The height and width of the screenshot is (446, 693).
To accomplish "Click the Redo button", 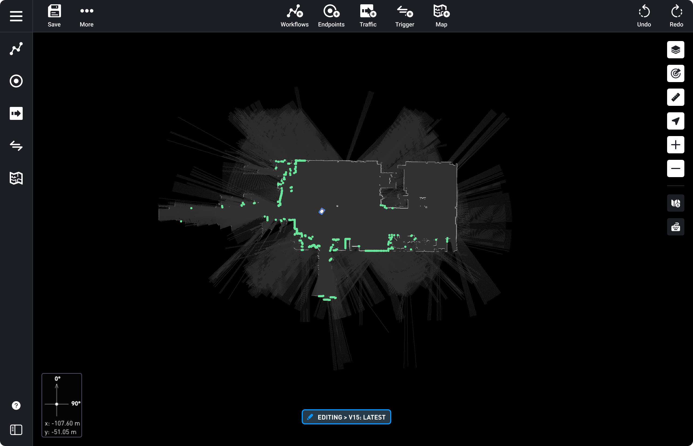I will click(x=676, y=16).
